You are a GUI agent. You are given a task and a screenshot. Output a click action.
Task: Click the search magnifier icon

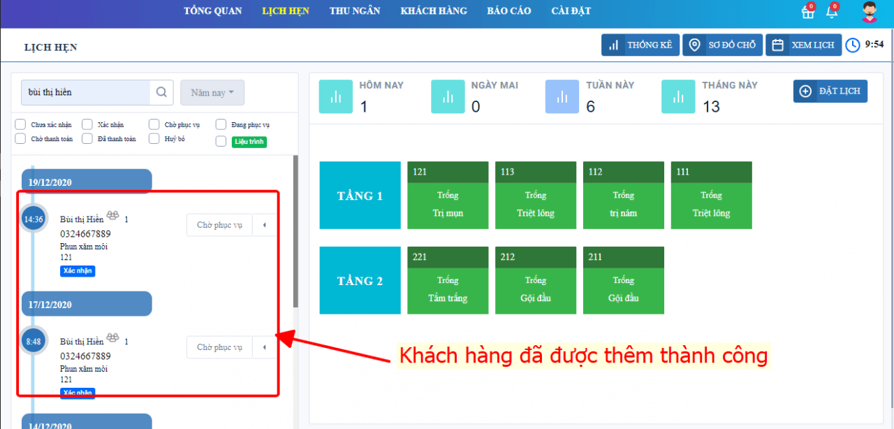click(x=161, y=92)
